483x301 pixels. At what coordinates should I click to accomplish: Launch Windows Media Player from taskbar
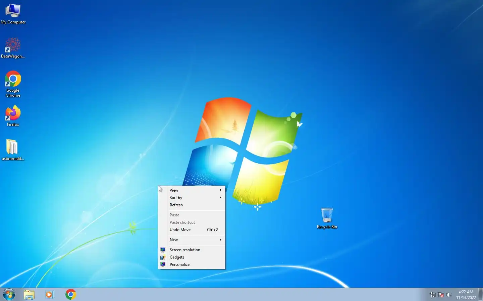point(50,295)
